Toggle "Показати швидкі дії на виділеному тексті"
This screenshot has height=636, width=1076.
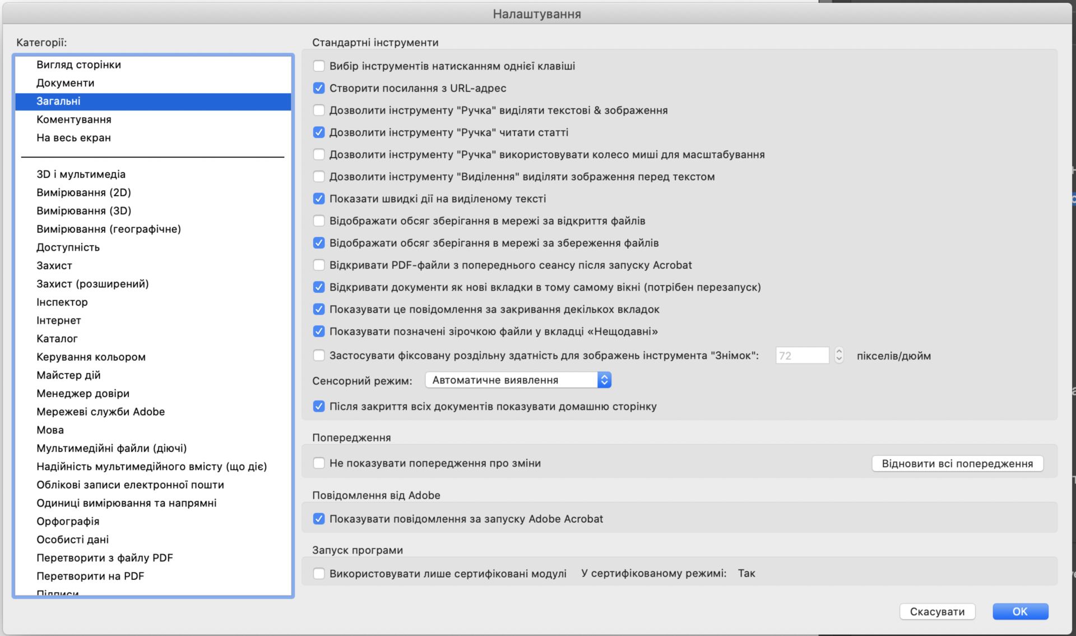pyautogui.click(x=319, y=198)
